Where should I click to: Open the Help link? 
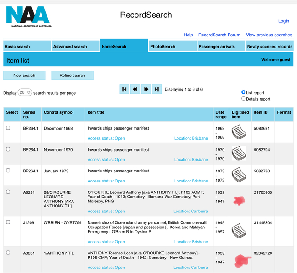tap(188, 35)
